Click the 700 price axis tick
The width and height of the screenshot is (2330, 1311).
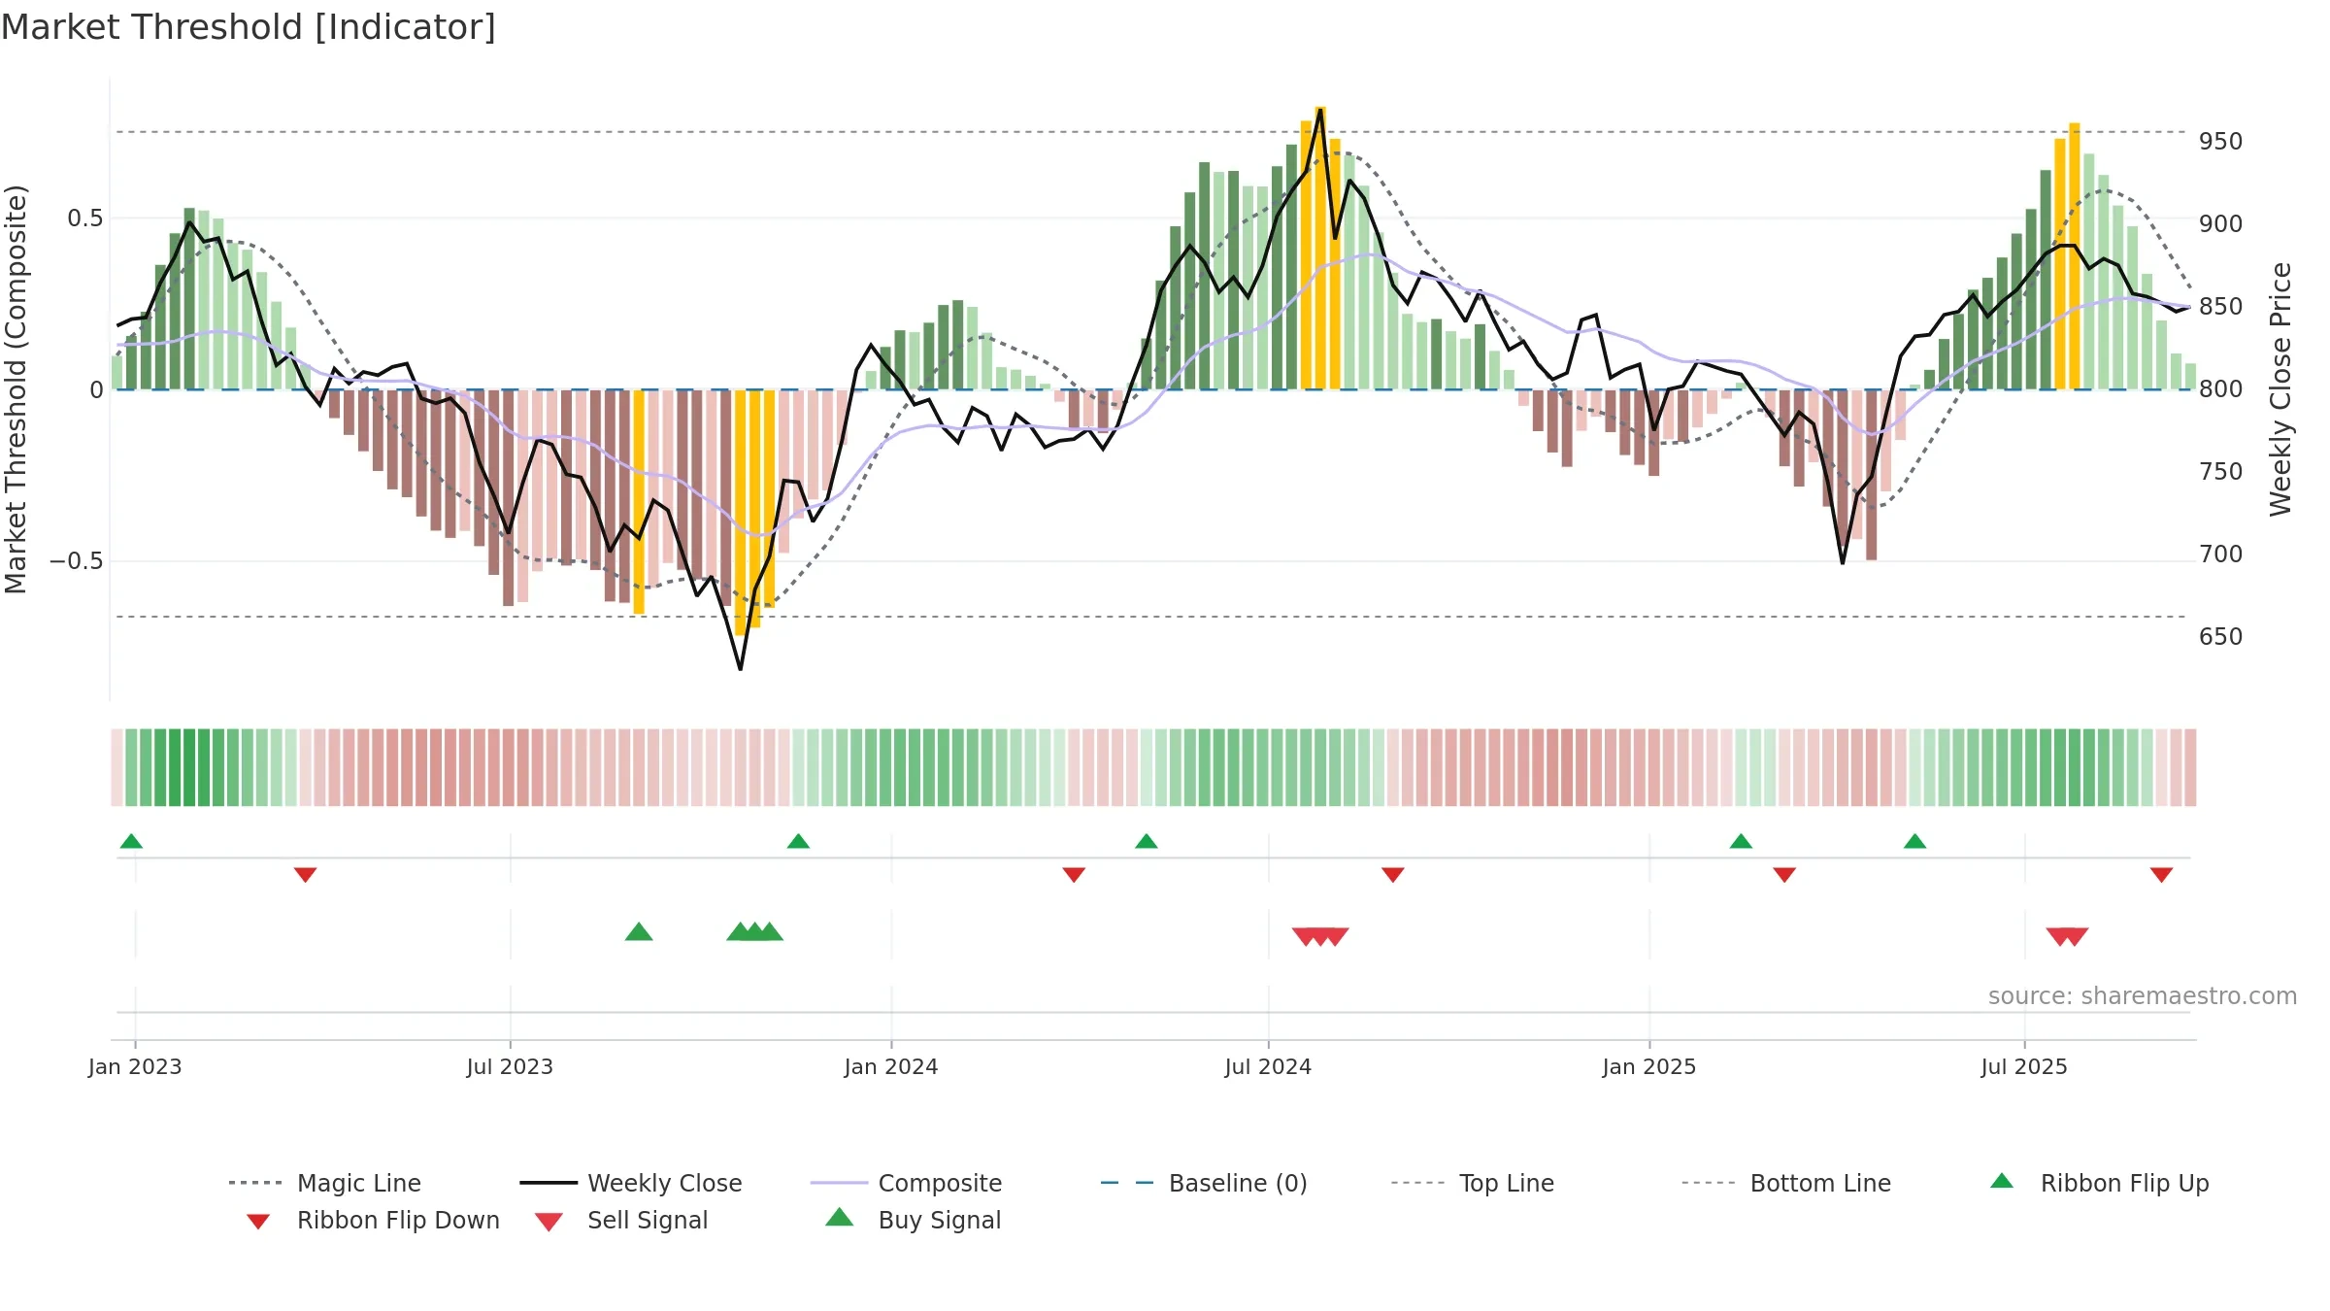point(2221,555)
